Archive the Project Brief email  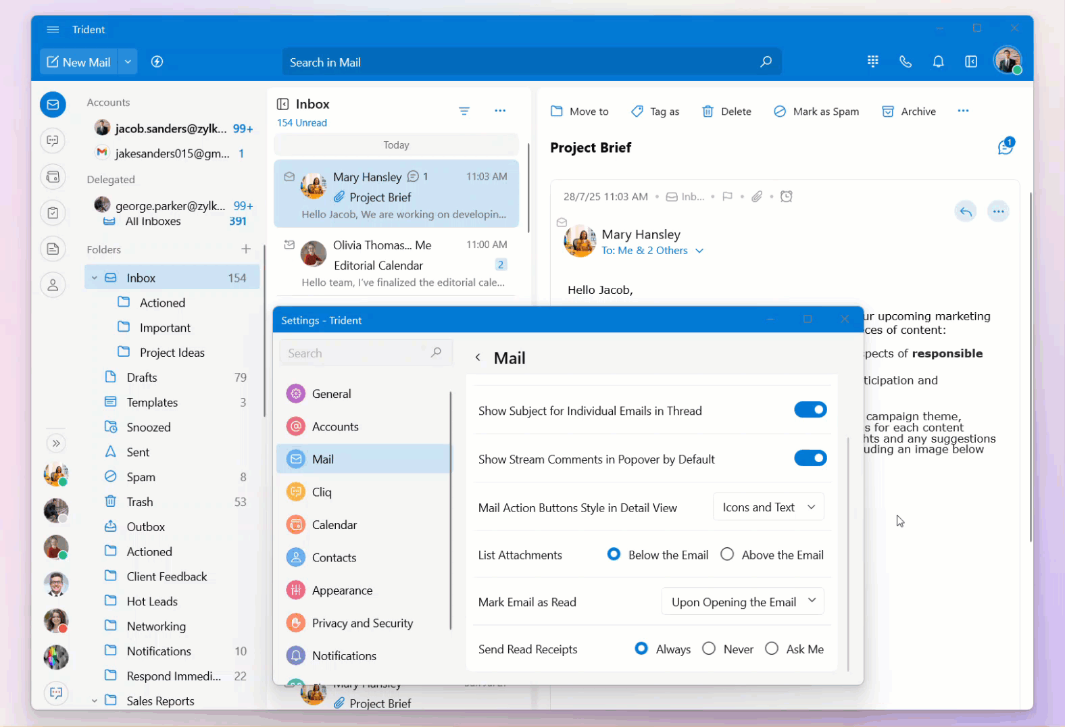(x=909, y=111)
